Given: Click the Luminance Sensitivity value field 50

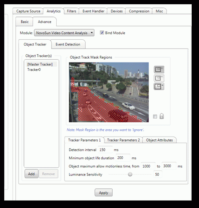Looking at the screenshot, I should tap(158, 174).
